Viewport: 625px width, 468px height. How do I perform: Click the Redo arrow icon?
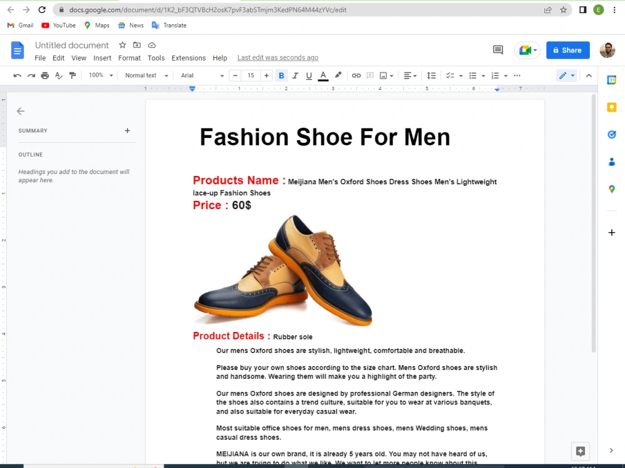click(x=31, y=76)
